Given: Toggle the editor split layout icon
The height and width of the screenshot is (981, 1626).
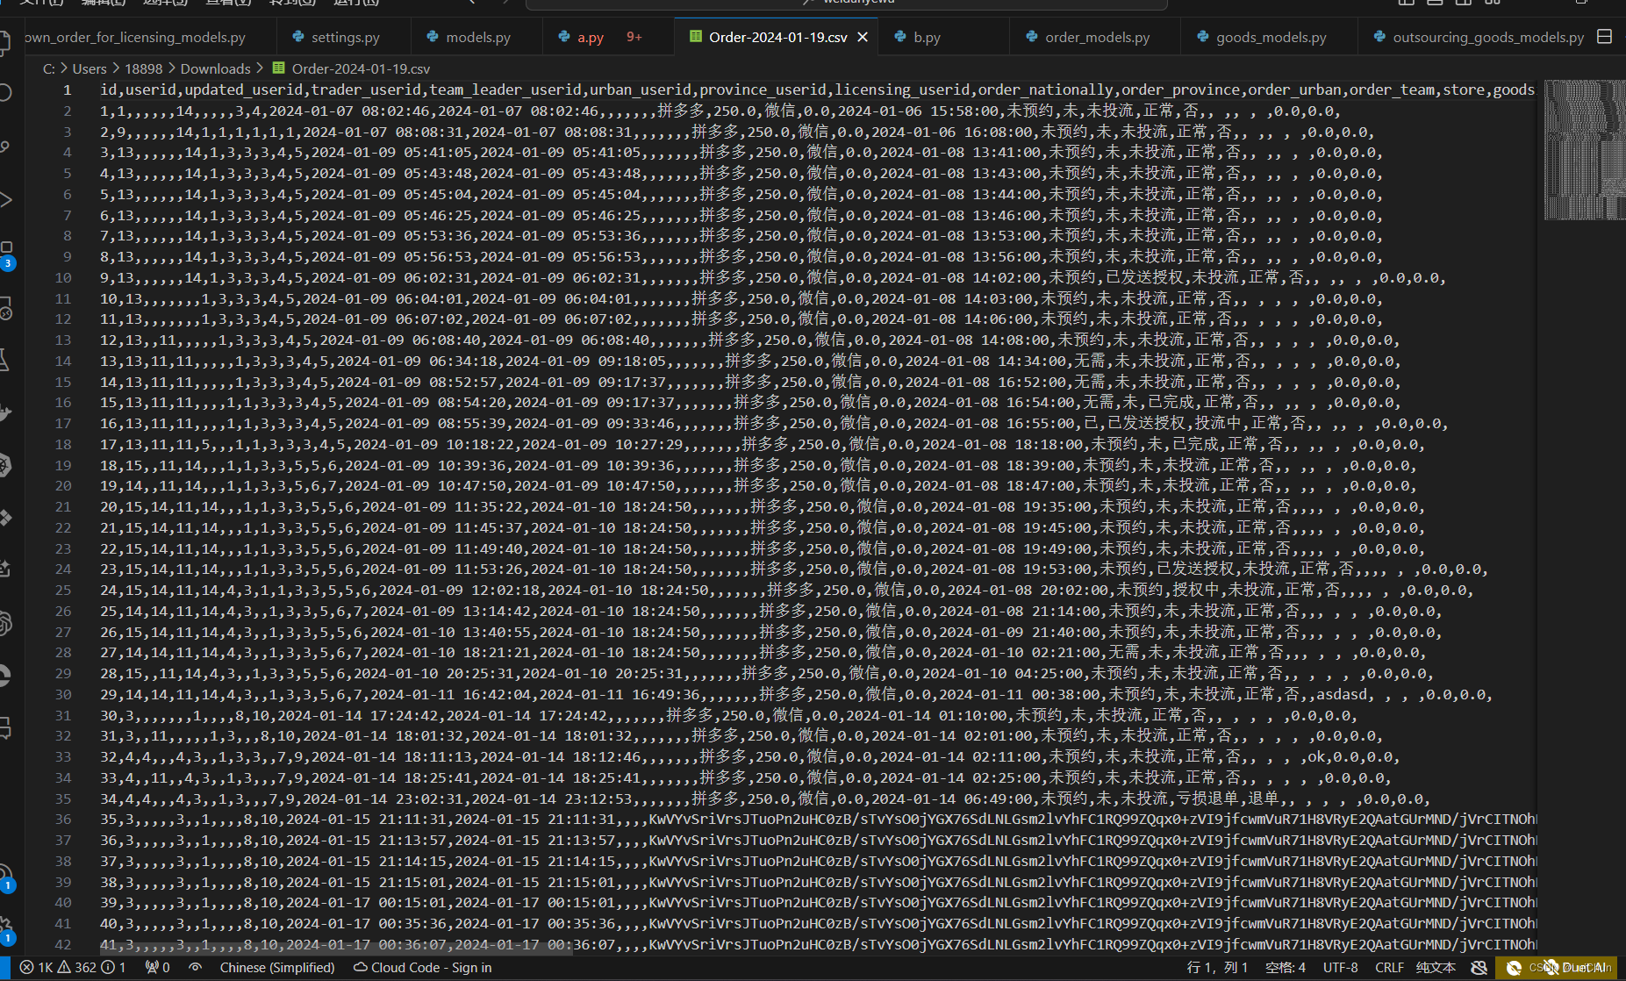Looking at the screenshot, I should point(1604,37).
